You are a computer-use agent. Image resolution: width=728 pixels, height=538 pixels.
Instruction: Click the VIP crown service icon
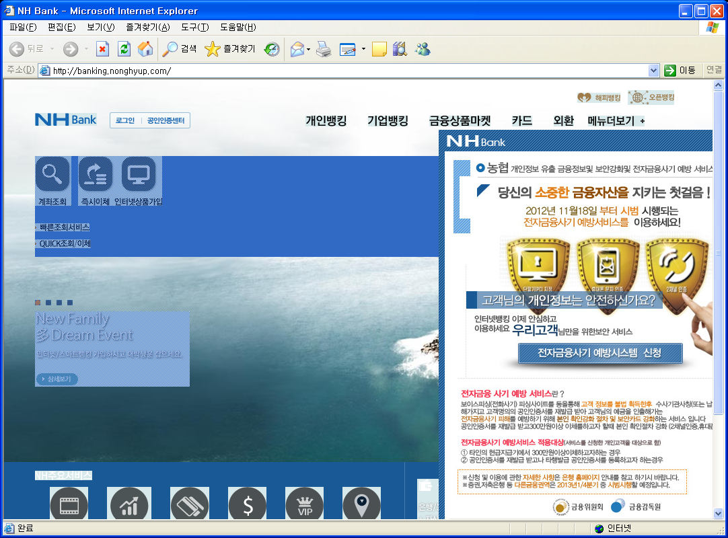[x=305, y=504]
